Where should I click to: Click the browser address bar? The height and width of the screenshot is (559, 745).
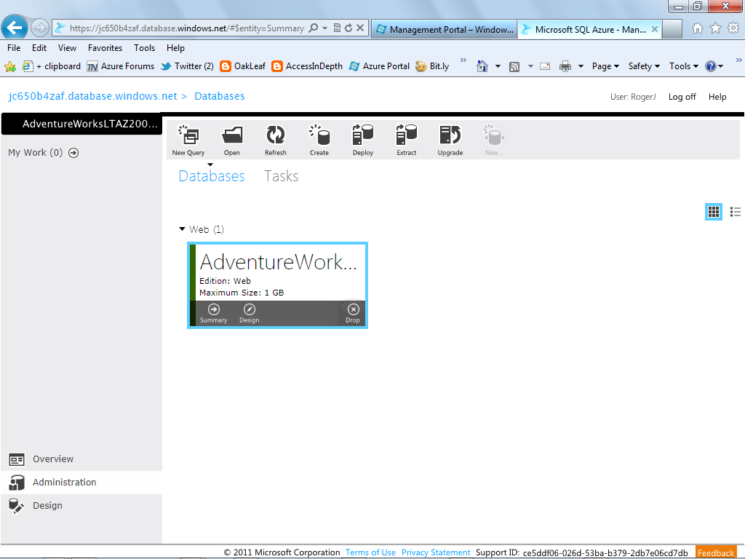(x=186, y=28)
